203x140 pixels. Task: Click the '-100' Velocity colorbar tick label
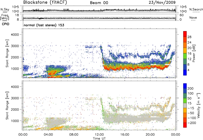pyautogui.click(x=191, y=118)
